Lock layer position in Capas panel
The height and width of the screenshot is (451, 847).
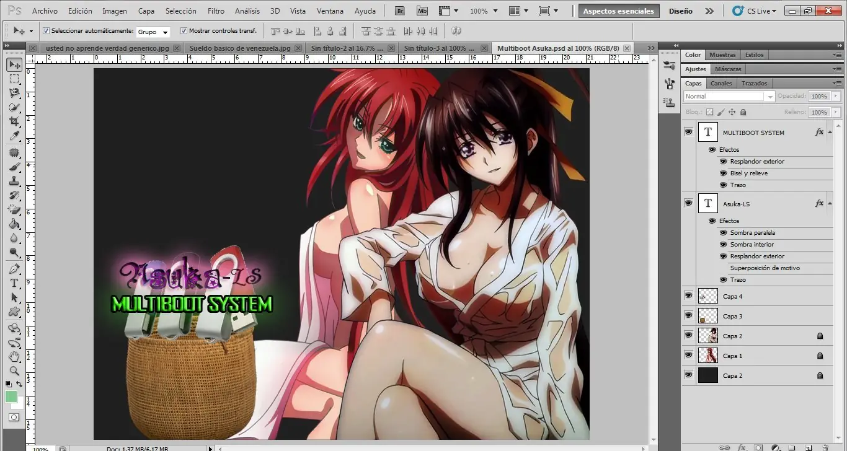[x=732, y=112]
